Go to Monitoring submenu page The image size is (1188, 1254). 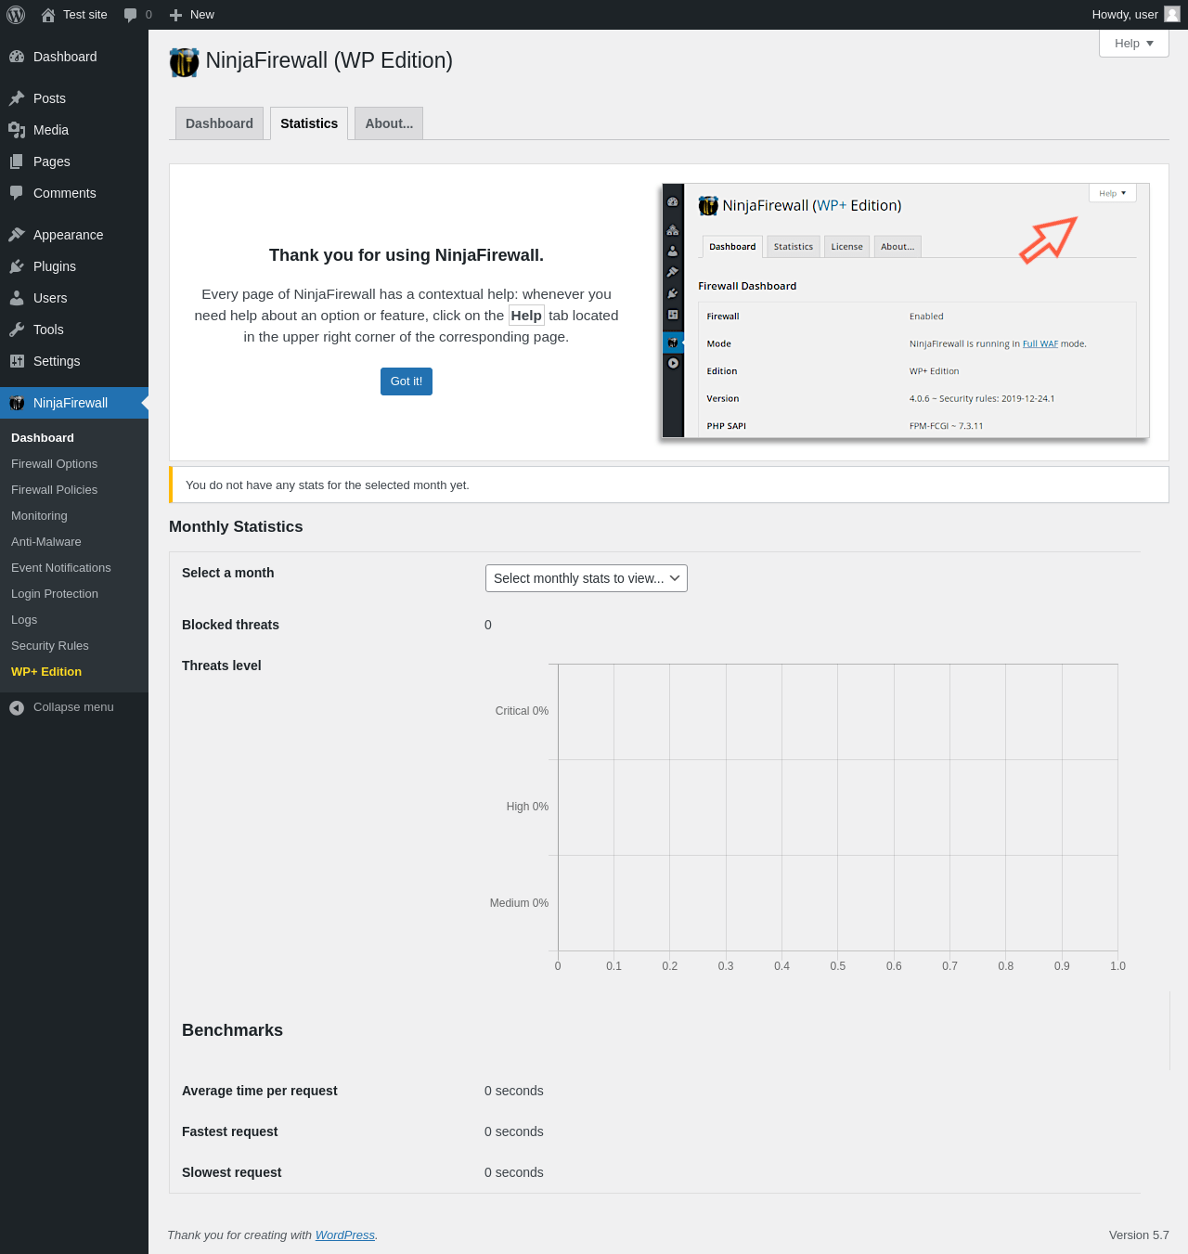click(39, 516)
